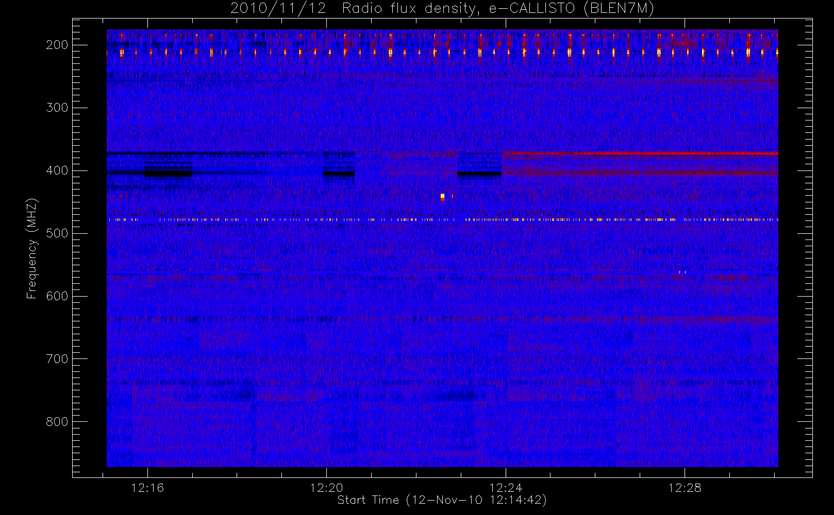Click the 12:24 time tick label
The width and height of the screenshot is (834, 515).
coord(506,488)
